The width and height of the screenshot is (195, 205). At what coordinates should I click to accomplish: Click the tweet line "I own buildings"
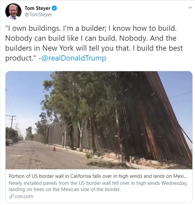coord(91,28)
